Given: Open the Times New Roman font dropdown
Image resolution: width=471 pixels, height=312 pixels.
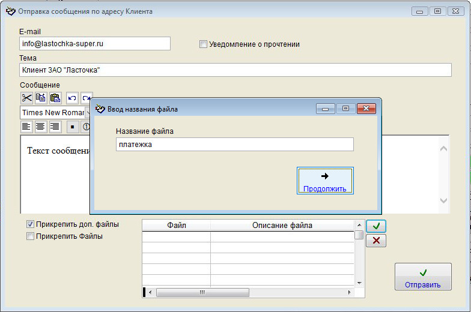Looking at the screenshot, I should (88, 113).
